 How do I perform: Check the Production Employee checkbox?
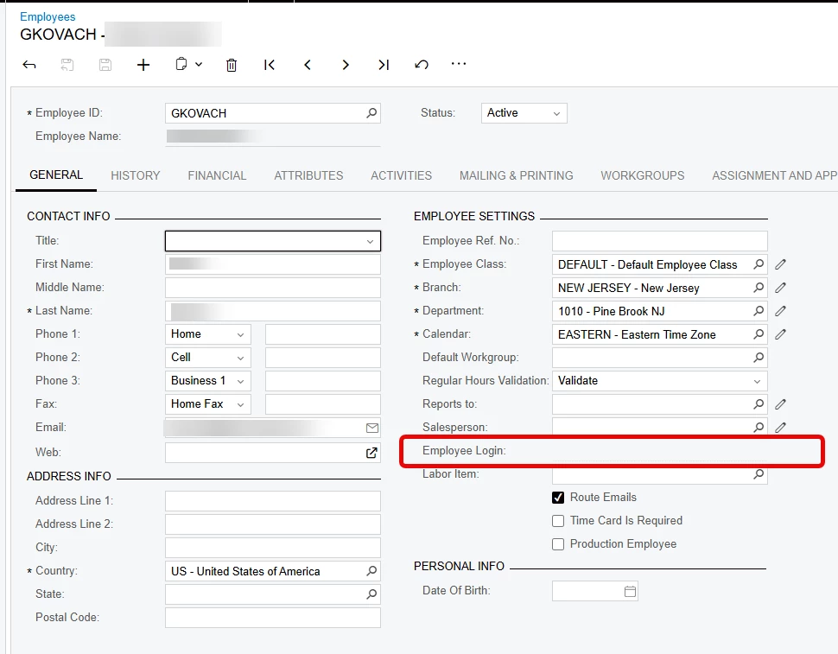pos(558,544)
